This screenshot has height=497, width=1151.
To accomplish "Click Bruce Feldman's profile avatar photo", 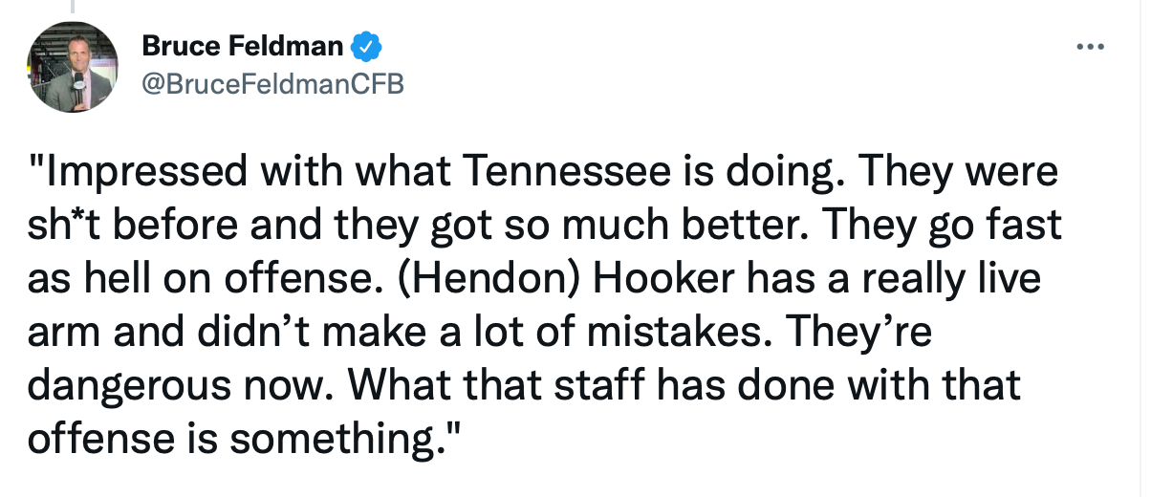I will (73, 66).
